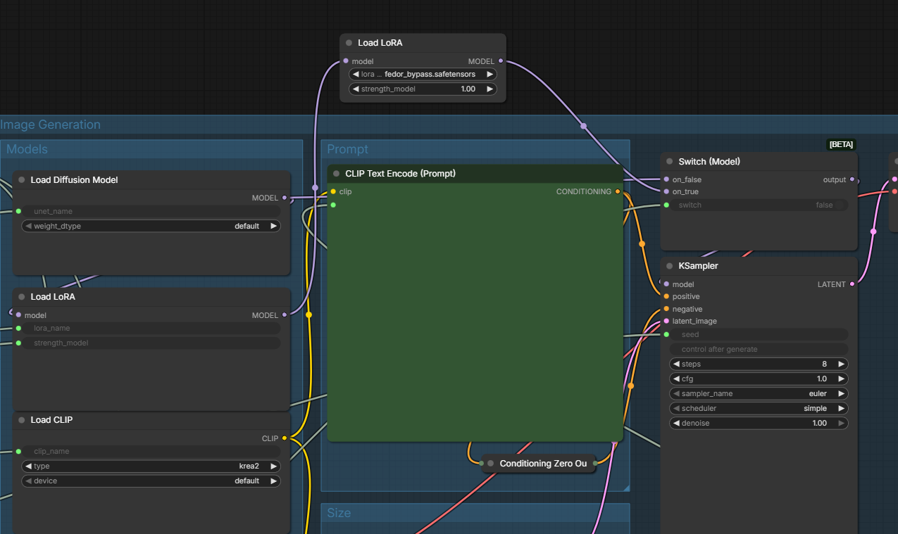Open the weight_dtype default dropdown
The image size is (898, 534).
point(151,227)
